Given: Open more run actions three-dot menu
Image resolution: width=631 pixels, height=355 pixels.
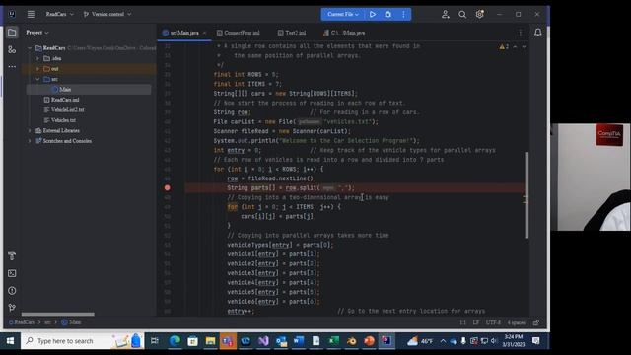Looking at the screenshot, I should click(403, 14).
